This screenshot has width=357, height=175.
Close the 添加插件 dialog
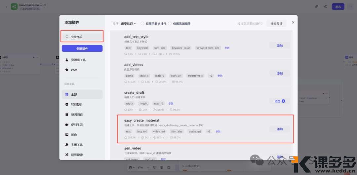click(x=293, y=22)
